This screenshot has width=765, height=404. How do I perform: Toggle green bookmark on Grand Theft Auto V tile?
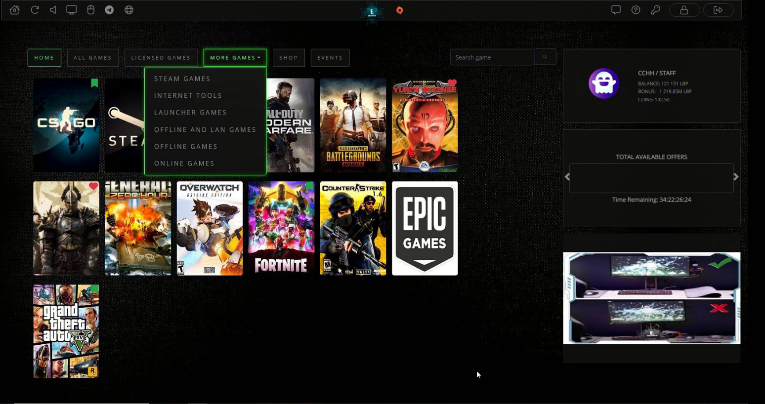94,289
